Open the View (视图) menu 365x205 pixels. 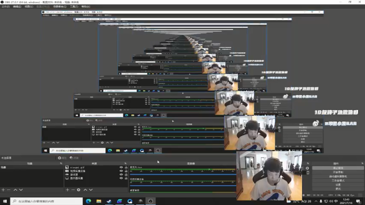(29, 6)
